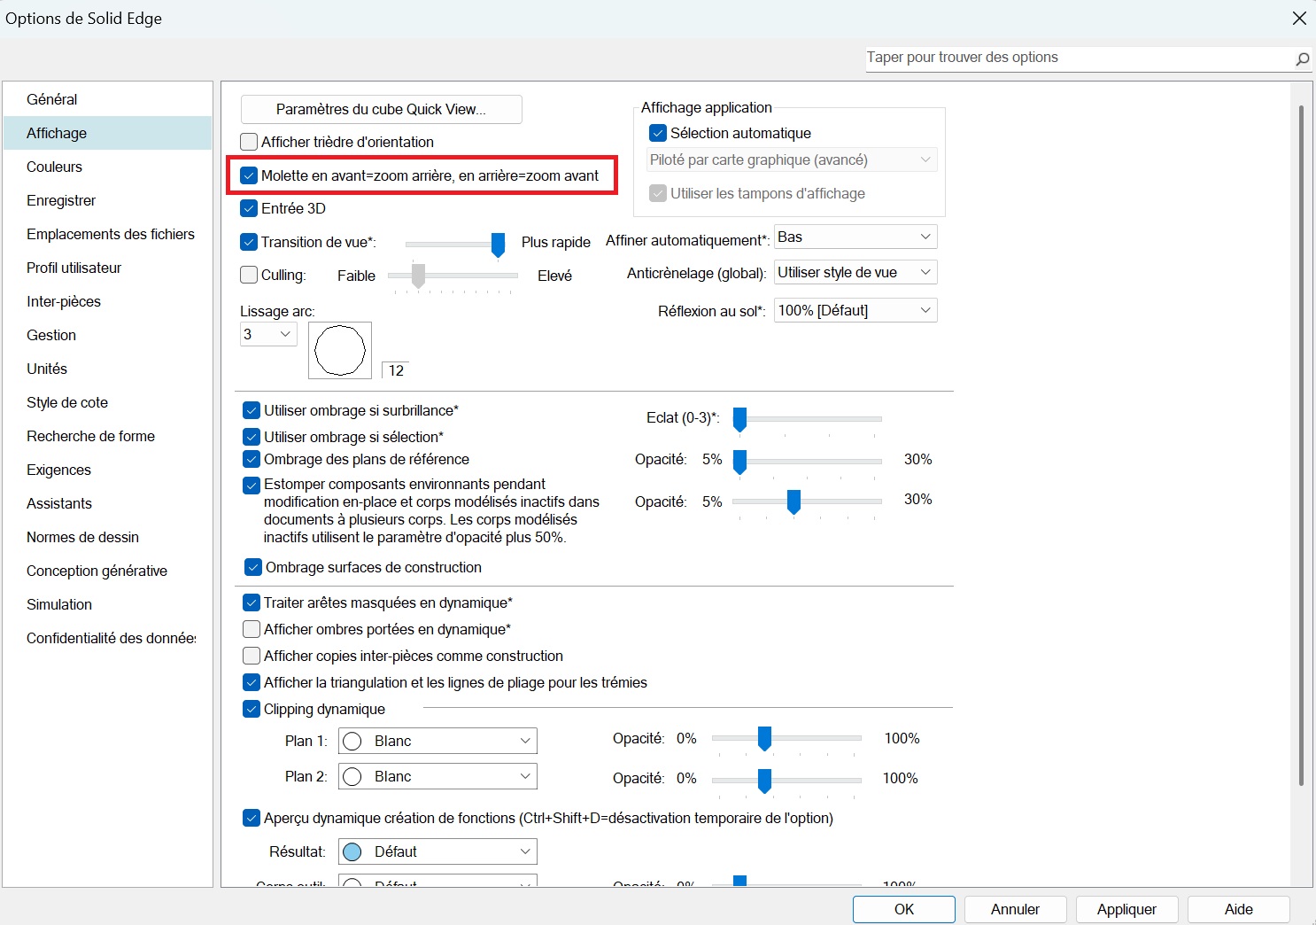Open Confidentialité des données page
The width and height of the screenshot is (1316, 925).
[107, 638]
